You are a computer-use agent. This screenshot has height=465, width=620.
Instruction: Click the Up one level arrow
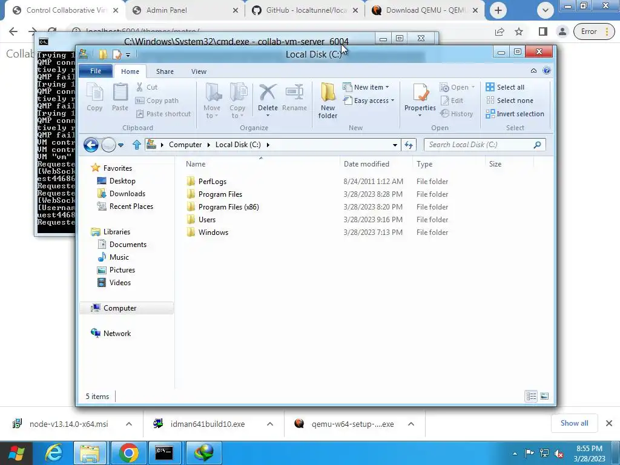pyautogui.click(x=137, y=145)
